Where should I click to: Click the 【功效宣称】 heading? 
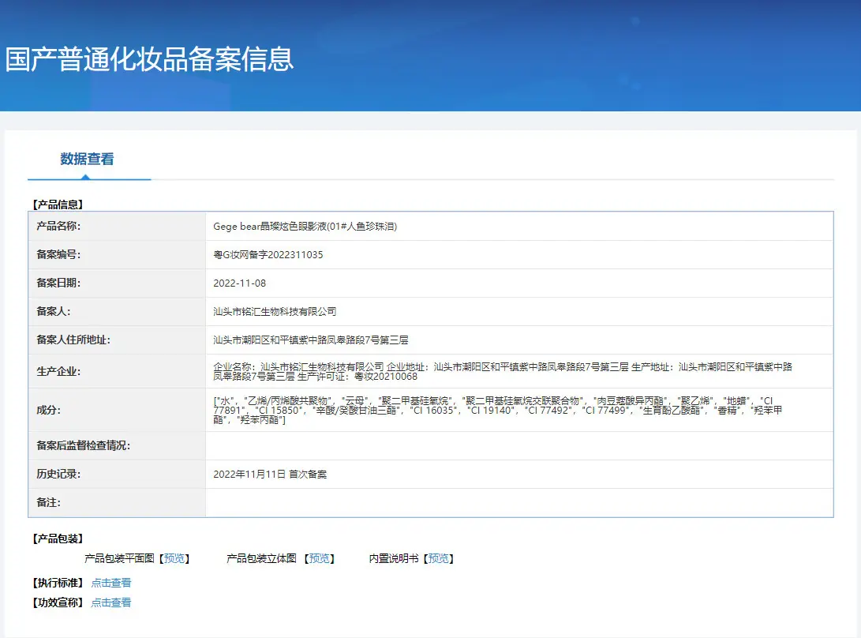pyautogui.click(x=58, y=602)
